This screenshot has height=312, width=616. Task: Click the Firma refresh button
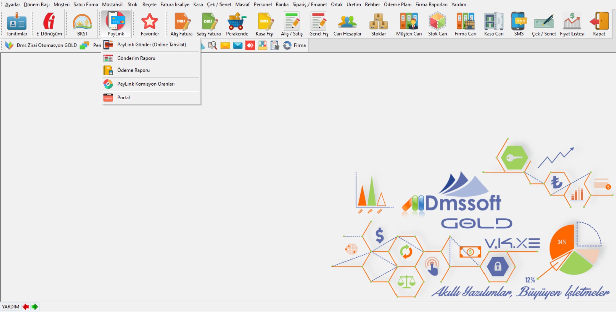pyautogui.click(x=294, y=45)
